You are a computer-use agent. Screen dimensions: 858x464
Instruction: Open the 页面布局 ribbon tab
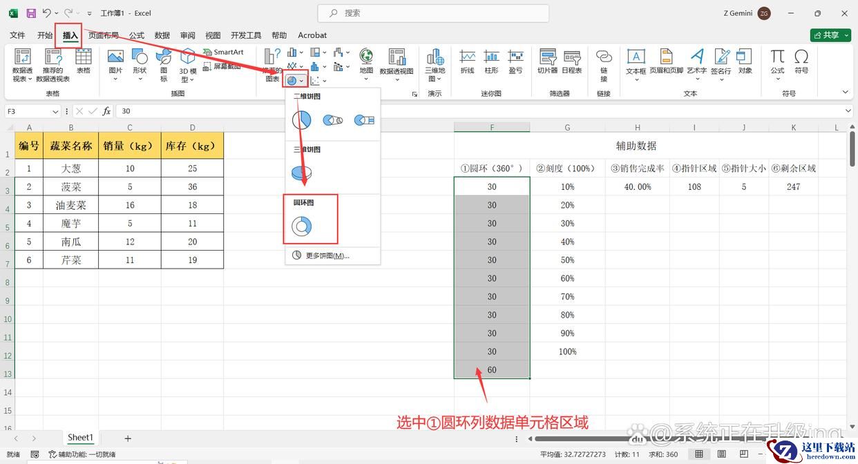click(x=103, y=35)
